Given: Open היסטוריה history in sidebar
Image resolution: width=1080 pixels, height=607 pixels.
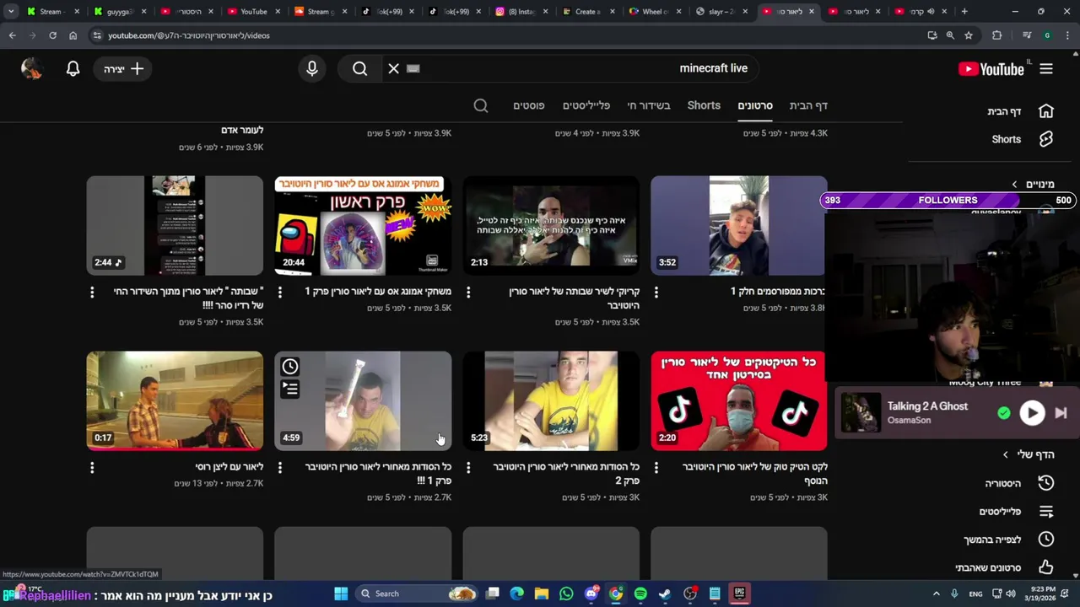Looking at the screenshot, I should 1019,483.
